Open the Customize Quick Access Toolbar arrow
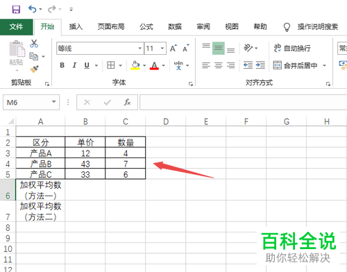The image size is (347, 272). tap(71, 10)
